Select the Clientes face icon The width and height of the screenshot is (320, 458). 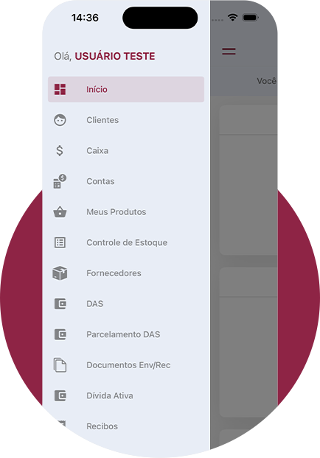(60, 120)
